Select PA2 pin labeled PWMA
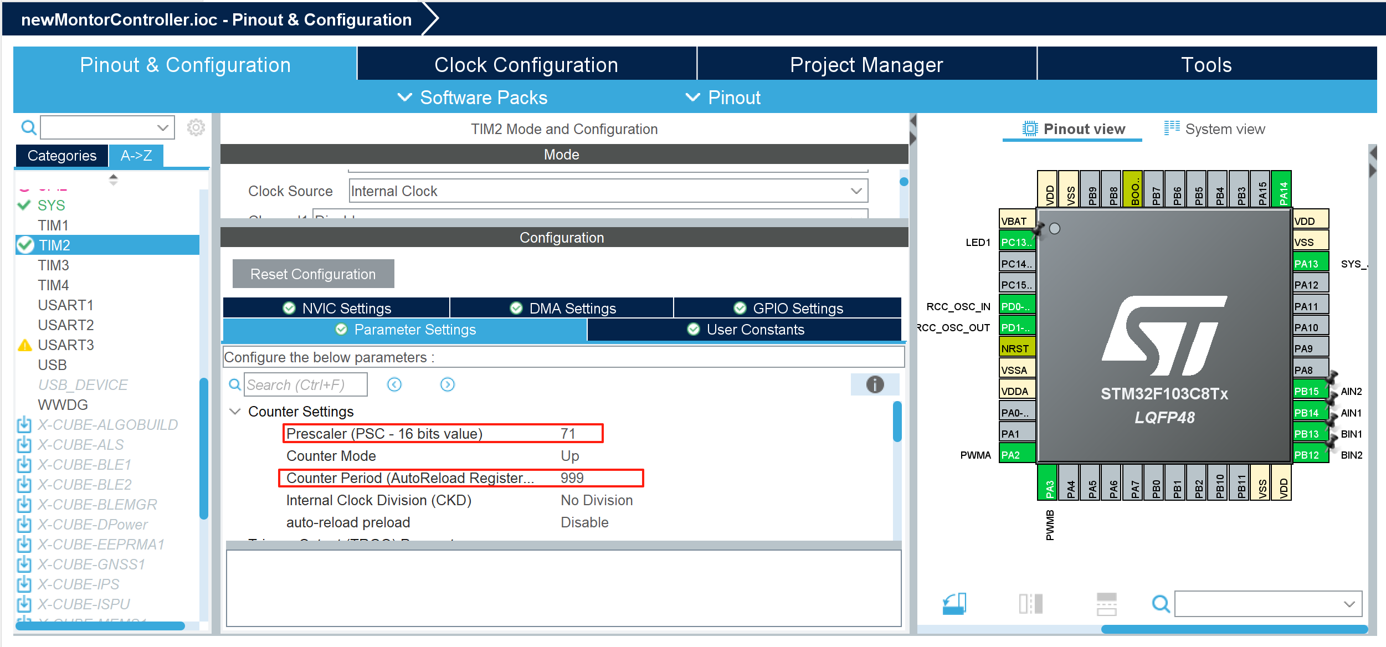 pyautogui.click(x=1017, y=455)
